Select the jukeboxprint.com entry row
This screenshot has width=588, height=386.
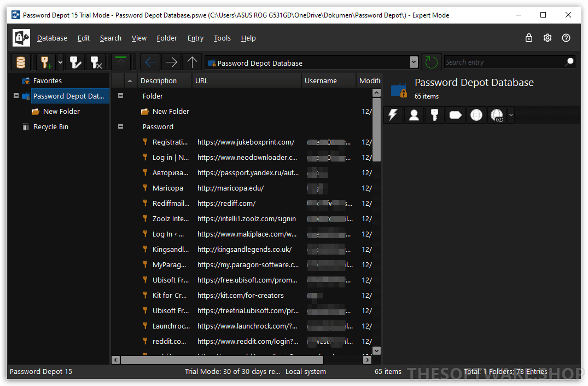(x=242, y=142)
